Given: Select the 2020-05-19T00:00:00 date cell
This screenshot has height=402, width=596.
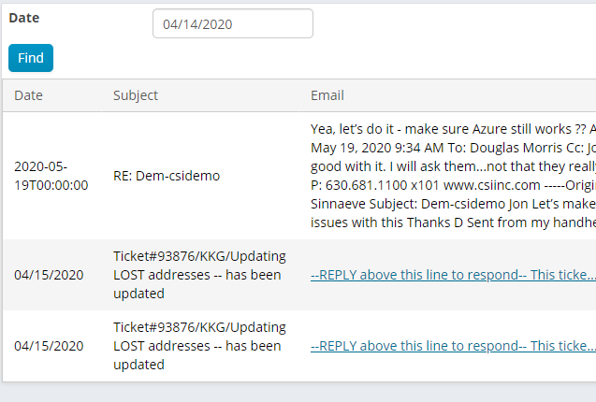Looking at the screenshot, I should pos(51,175).
